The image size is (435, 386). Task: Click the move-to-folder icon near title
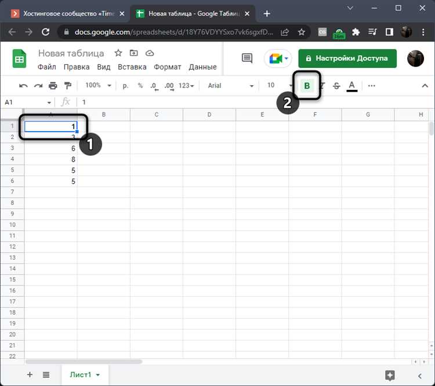click(x=134, y=53)
